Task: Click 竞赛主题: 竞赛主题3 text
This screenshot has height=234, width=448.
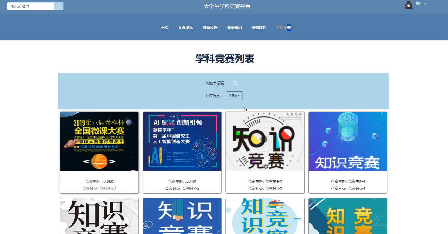Action: point(265,181)
